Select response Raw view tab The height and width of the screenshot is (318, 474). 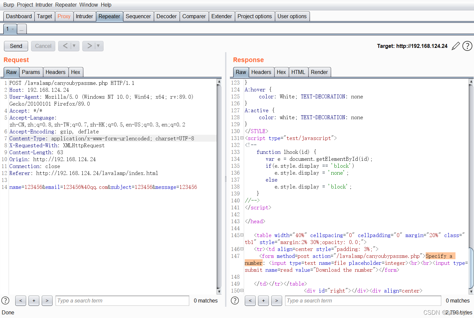(x=241, y=72)
